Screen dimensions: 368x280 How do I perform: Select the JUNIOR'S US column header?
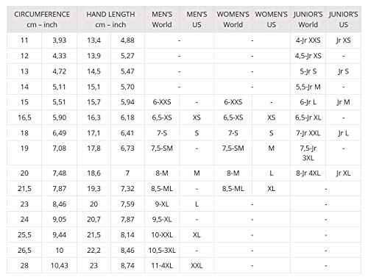[344, 20]
